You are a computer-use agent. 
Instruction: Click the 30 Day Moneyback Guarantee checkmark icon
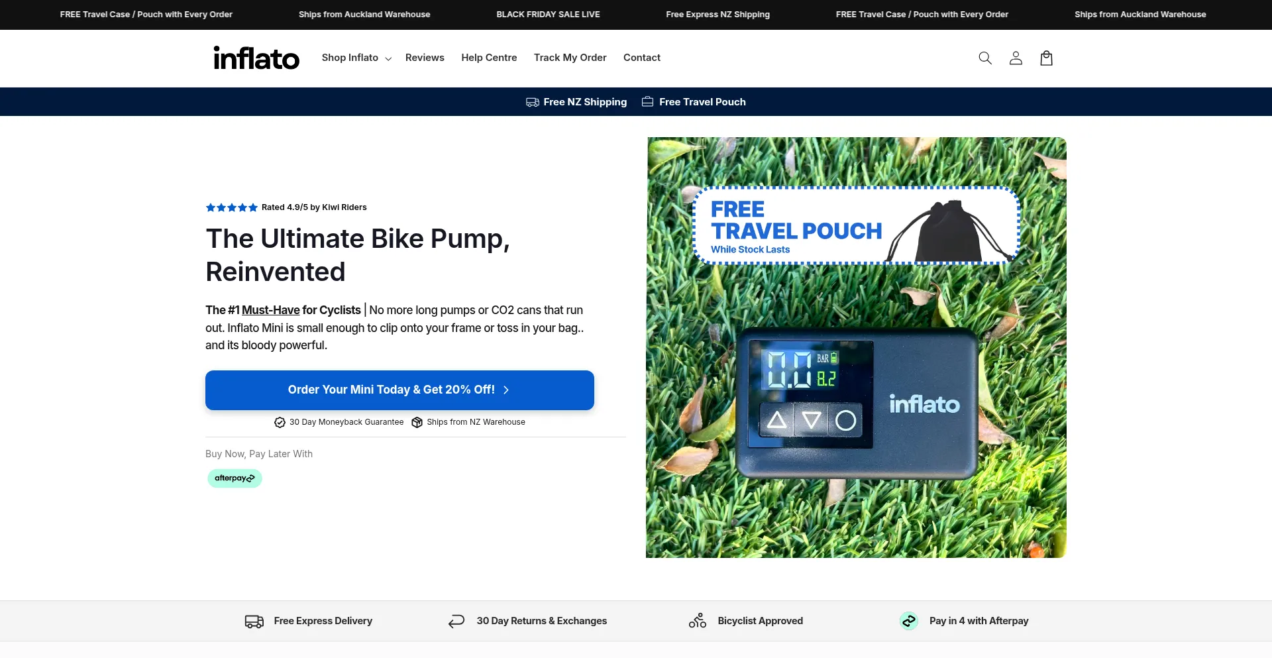tap(280, 423)
